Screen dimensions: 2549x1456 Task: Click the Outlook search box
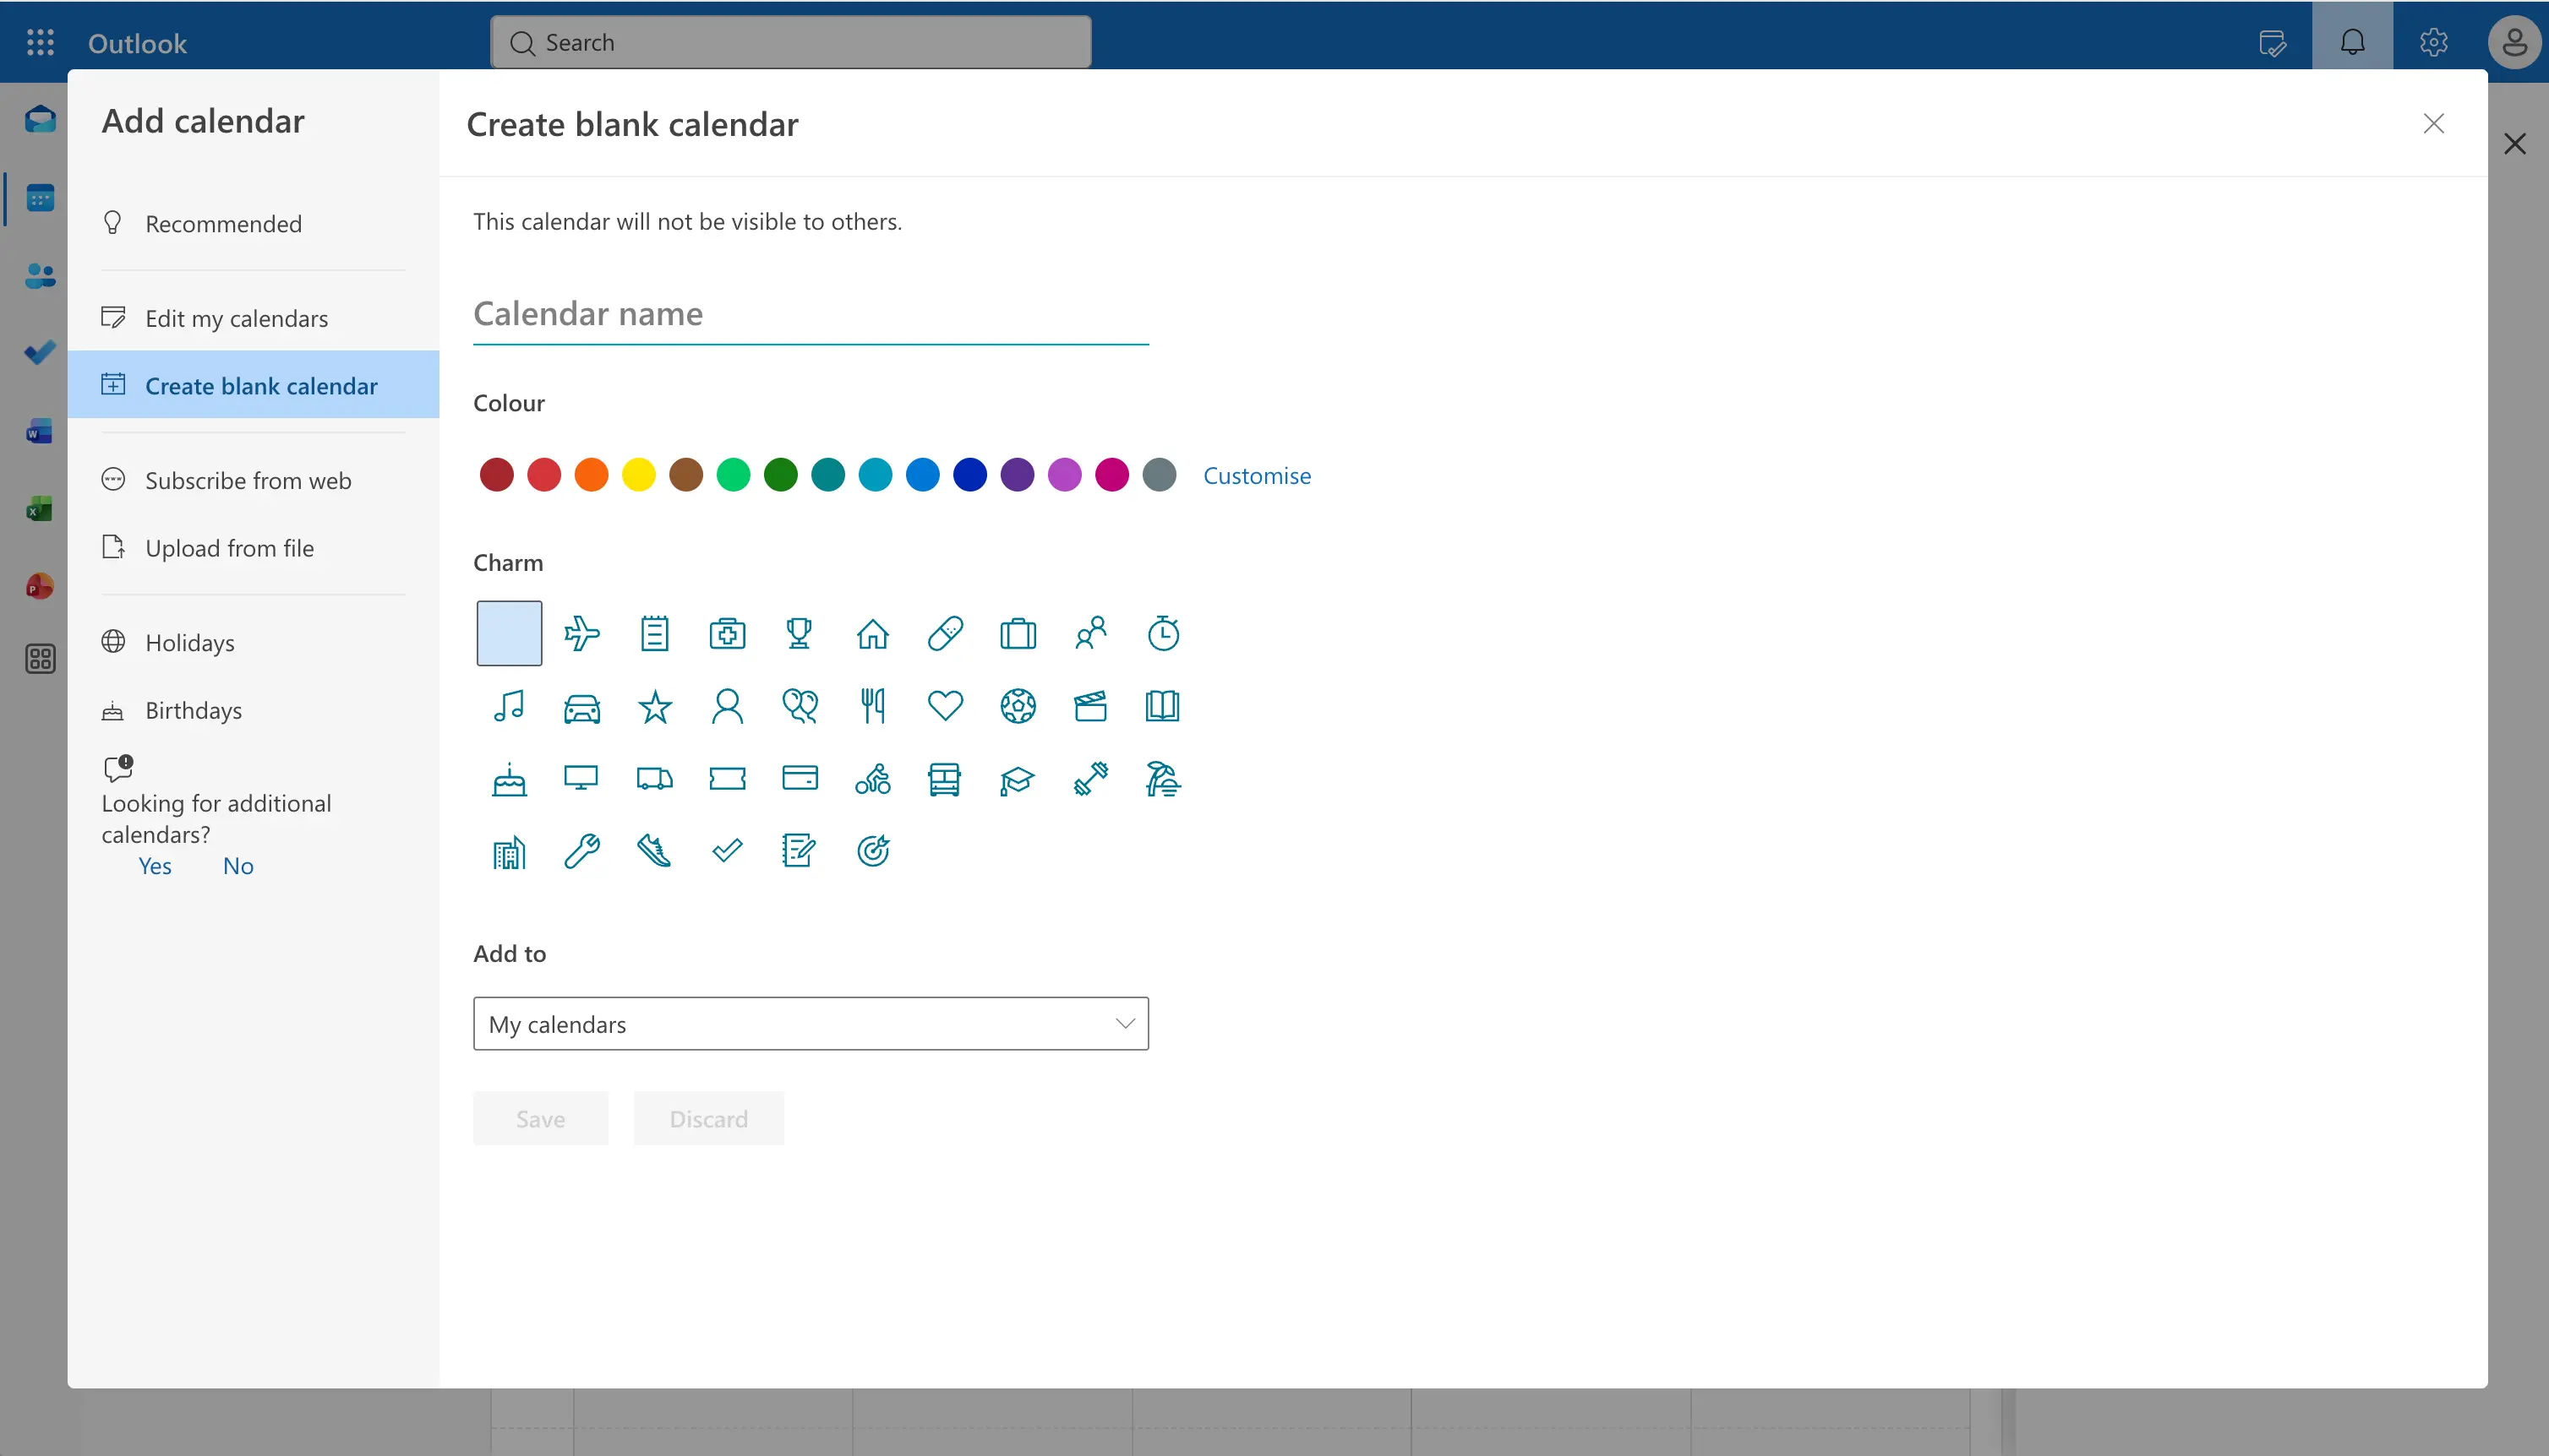click(x=790, y=42)
